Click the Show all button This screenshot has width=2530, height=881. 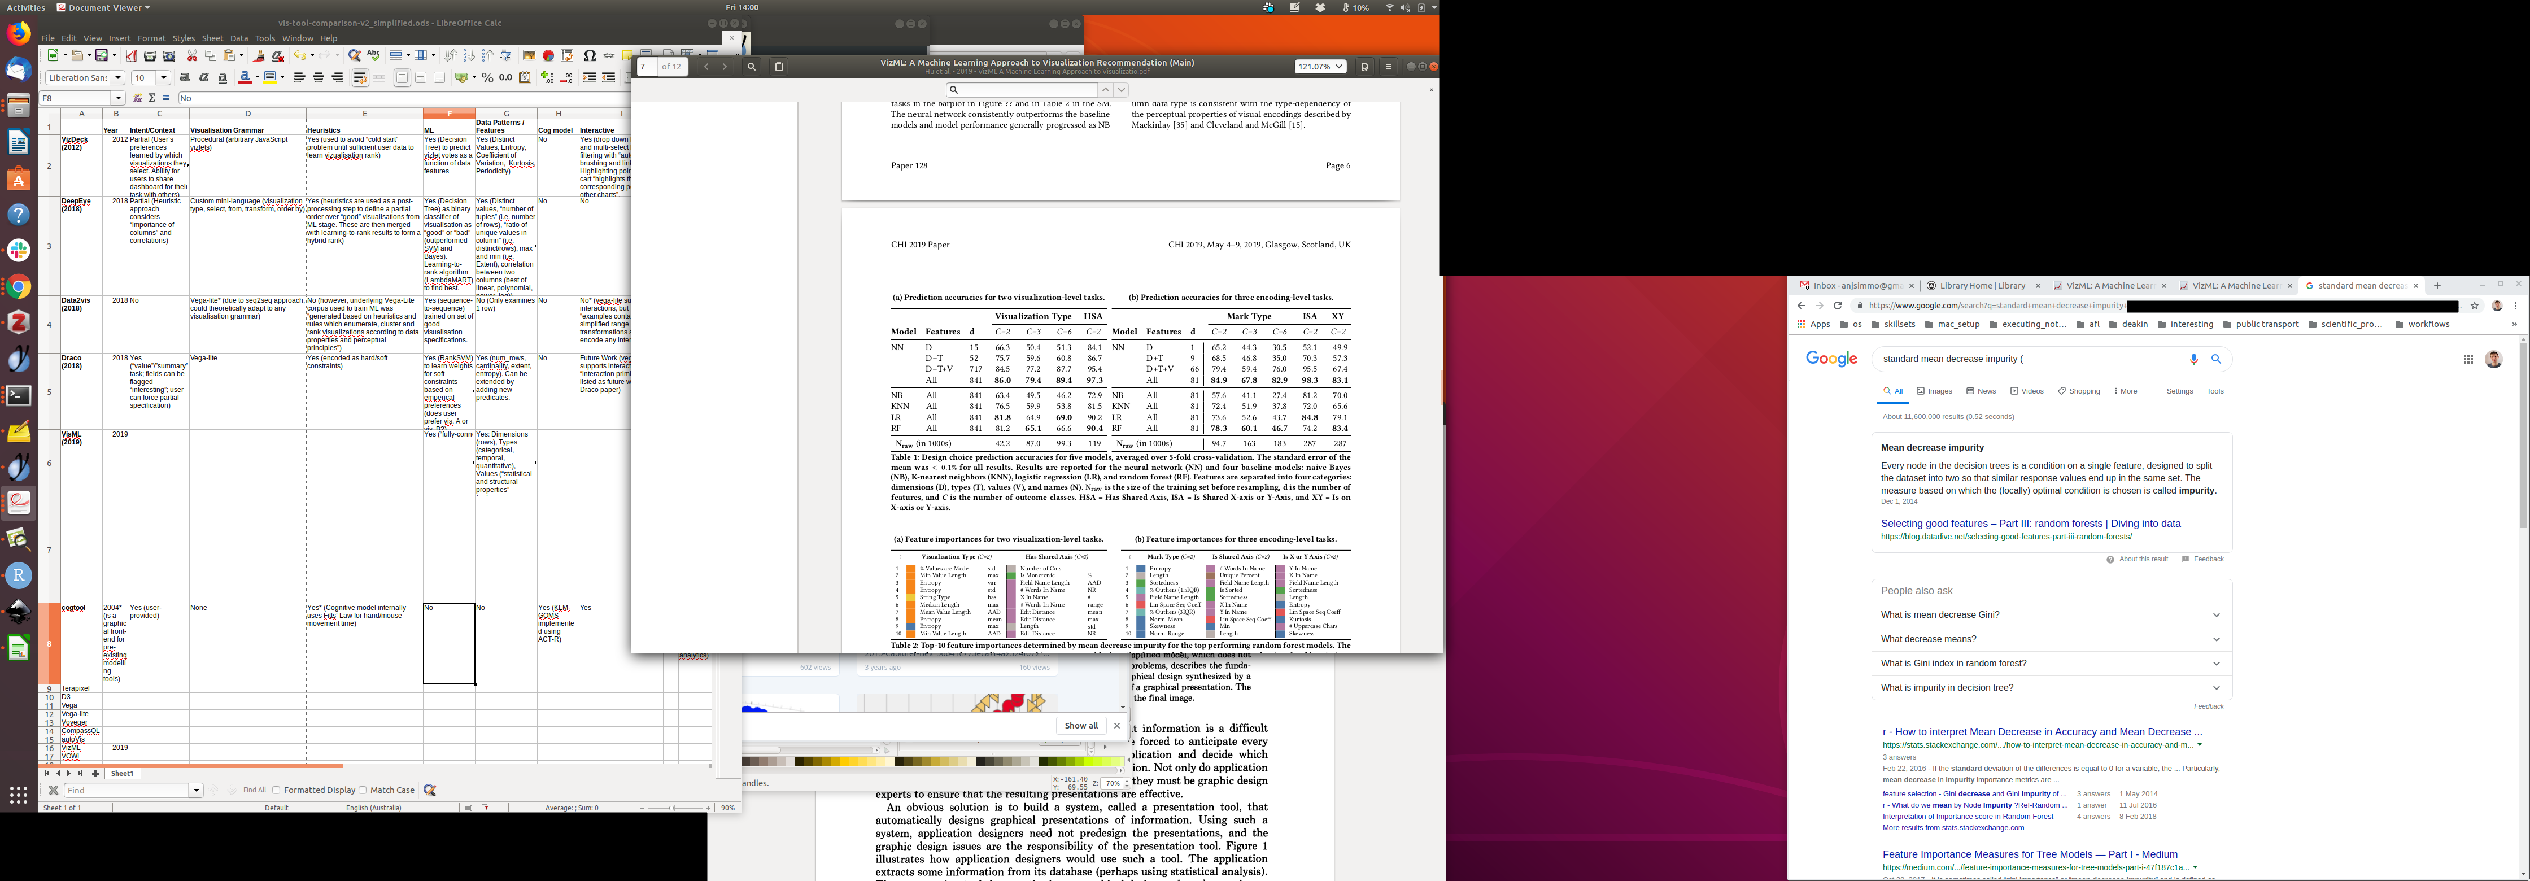1080,726
